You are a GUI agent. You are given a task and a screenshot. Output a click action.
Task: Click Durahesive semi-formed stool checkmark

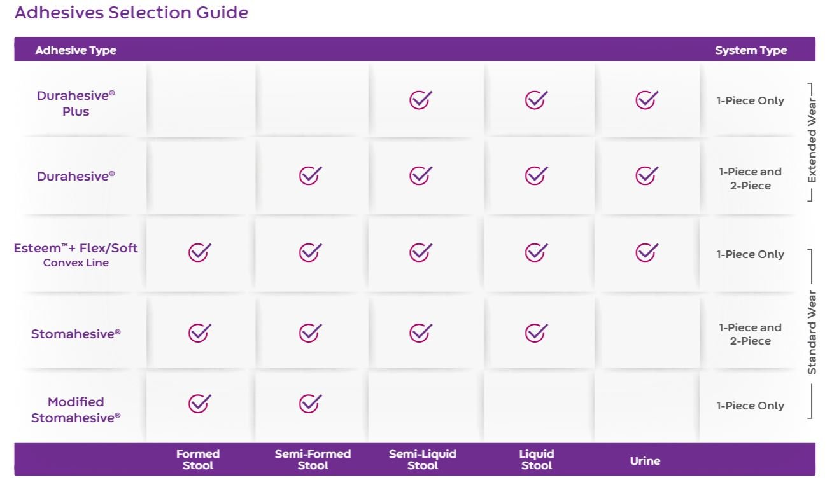point(310,175)
